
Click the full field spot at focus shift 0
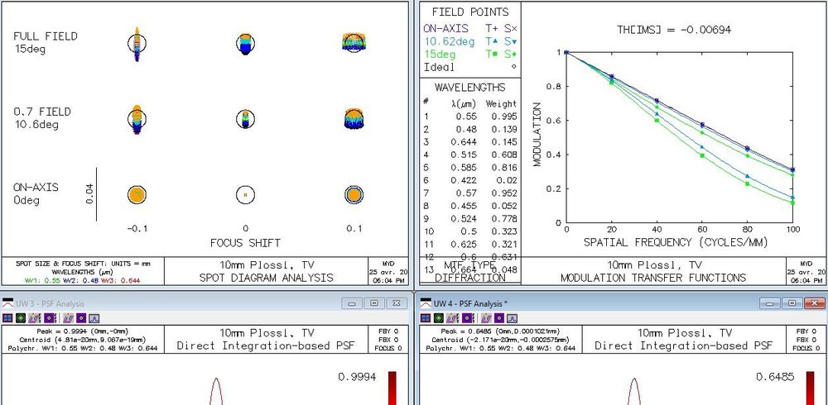(246, 45)
